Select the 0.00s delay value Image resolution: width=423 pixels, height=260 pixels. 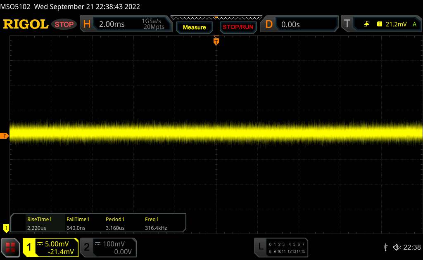[290, 24]
